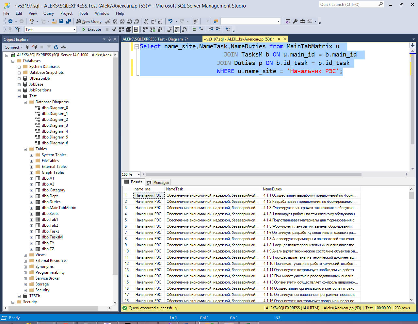This screenshot has width=418, height=324.
Task: Set output to Results to Text
Action: click(169, 29)
